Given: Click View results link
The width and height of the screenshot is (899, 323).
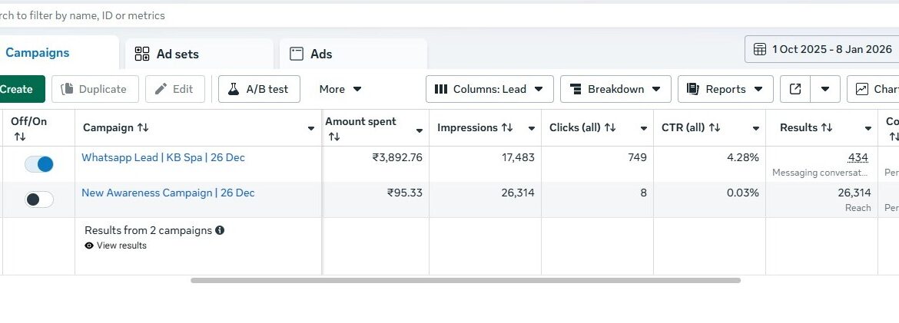Looking at the screenshot, I should coord(121,246).
